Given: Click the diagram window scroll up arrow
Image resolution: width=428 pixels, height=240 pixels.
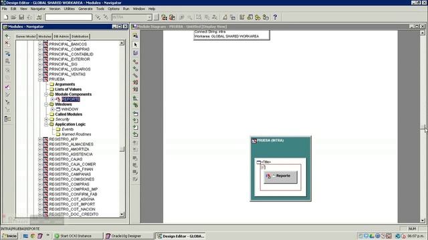Looking at the screenshot, I should click(x=423, y=33).
